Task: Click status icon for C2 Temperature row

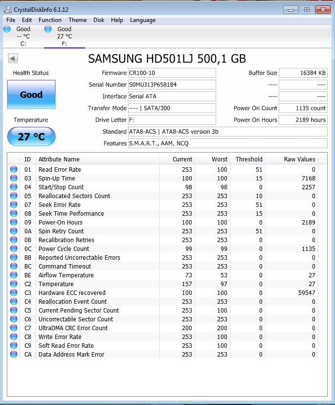Action: [x=14, y=284]
